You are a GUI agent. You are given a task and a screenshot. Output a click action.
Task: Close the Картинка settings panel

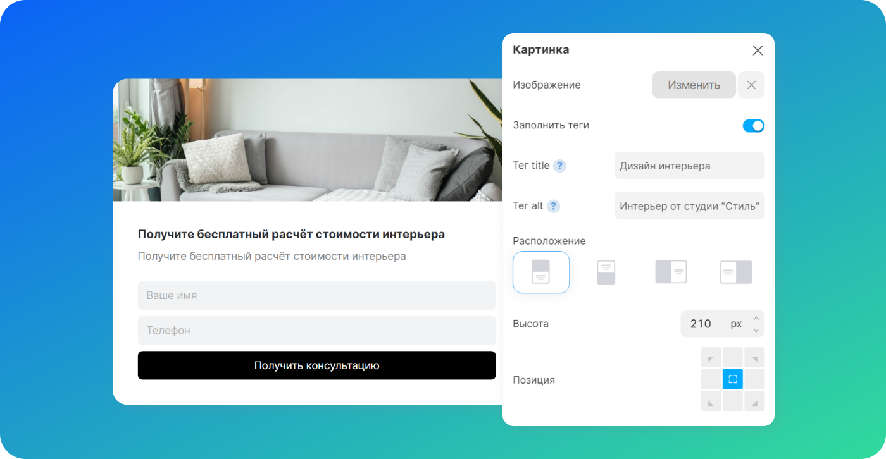tap(758, 51)
